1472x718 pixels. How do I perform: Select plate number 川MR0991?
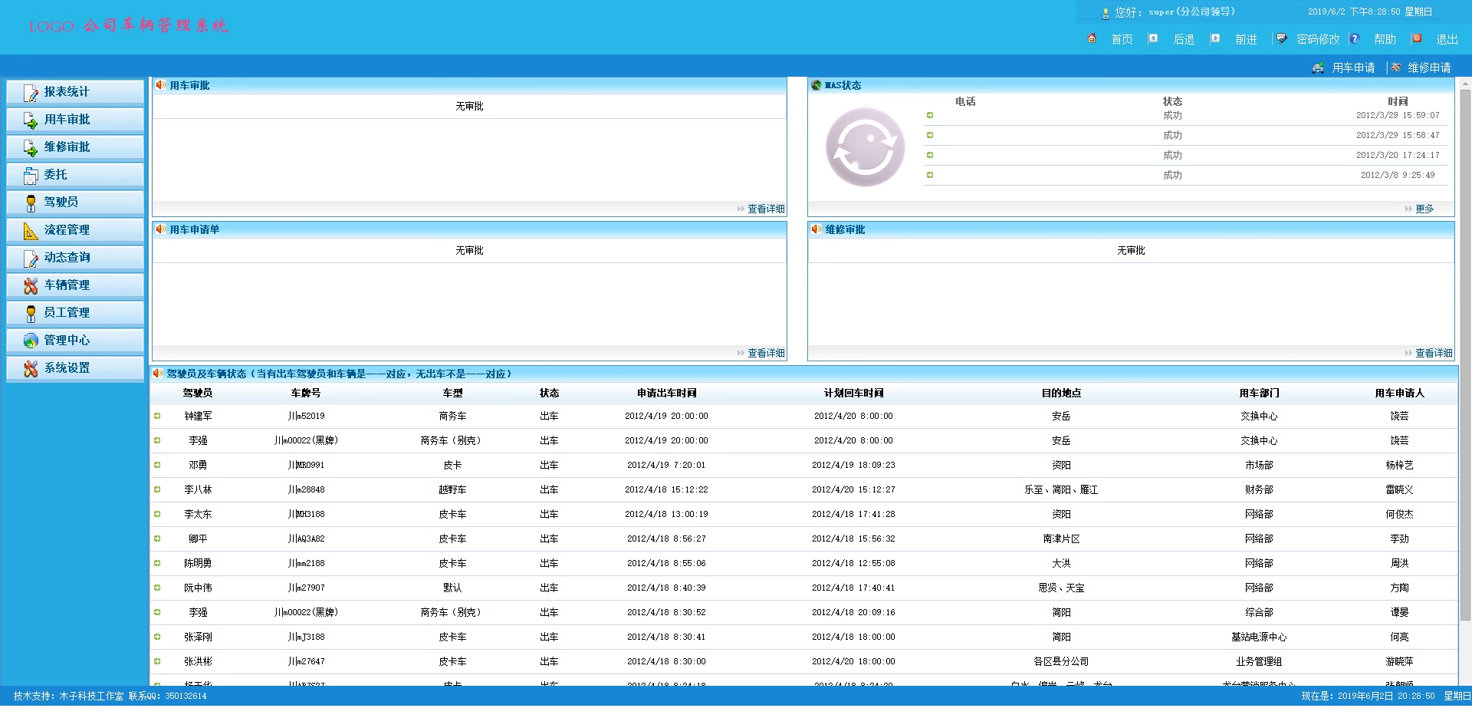(x=306, y=465)
